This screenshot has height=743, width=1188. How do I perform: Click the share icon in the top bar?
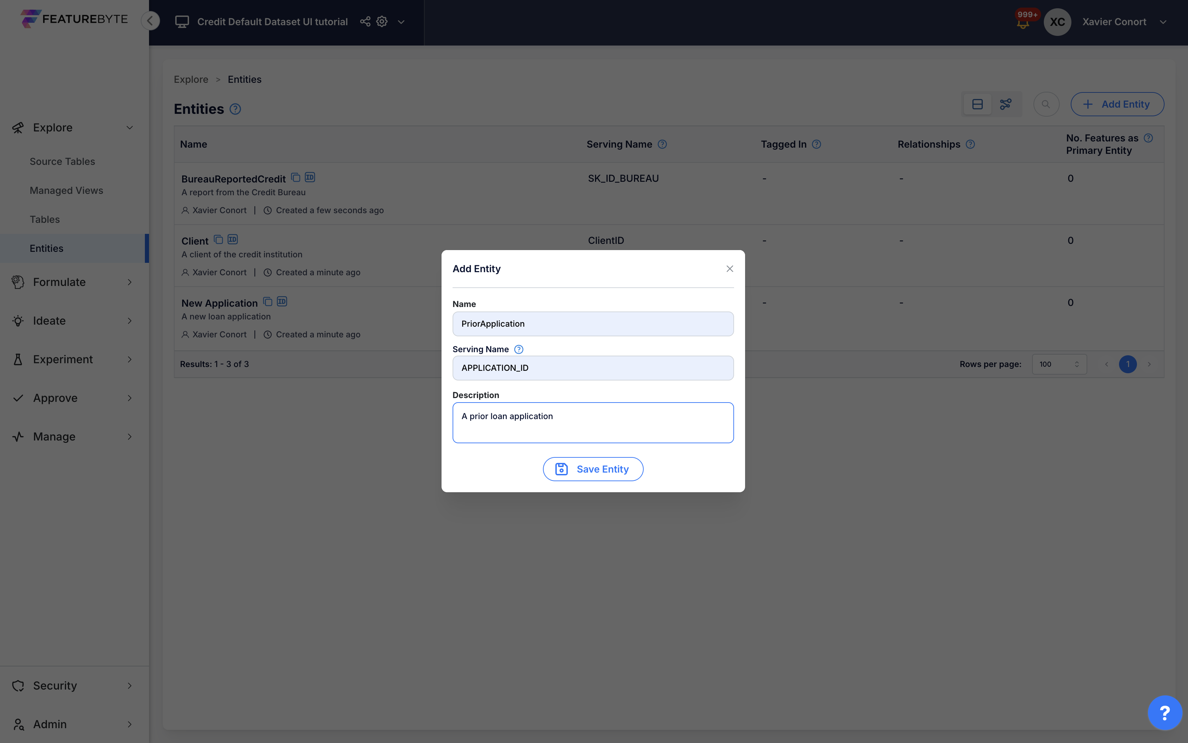365,21
